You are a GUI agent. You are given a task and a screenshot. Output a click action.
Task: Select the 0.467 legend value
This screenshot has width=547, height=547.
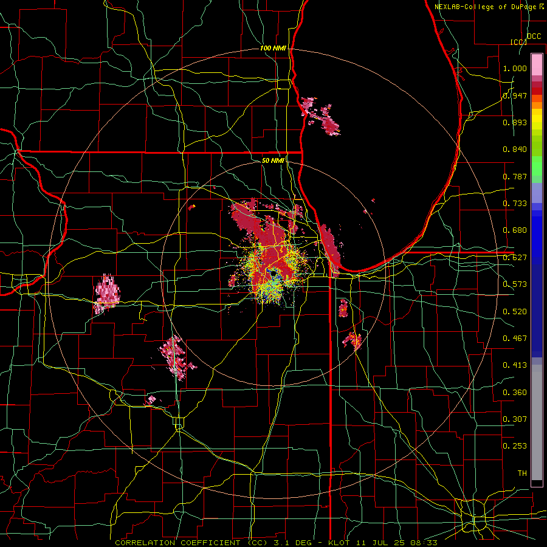pyautogui.click(x=515, y=339)
